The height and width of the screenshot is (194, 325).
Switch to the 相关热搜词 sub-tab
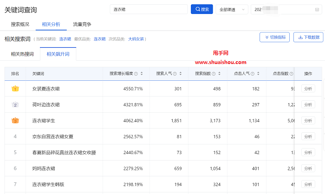tap(22, 54)
